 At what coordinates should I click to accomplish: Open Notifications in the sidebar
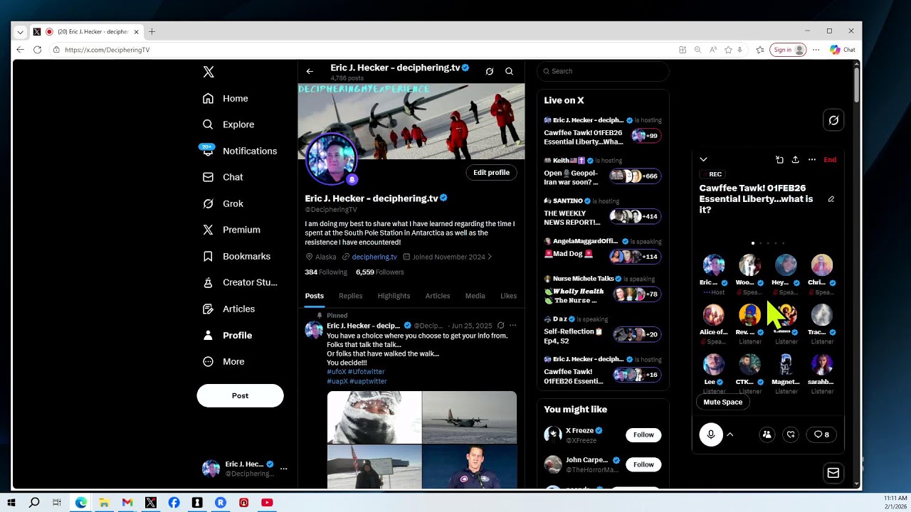coord(240,151)
